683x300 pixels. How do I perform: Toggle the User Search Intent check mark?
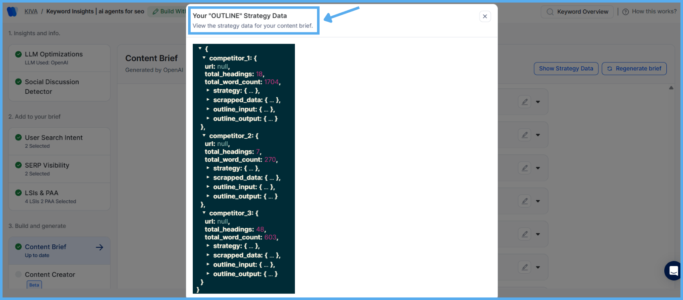click(18, 137)
